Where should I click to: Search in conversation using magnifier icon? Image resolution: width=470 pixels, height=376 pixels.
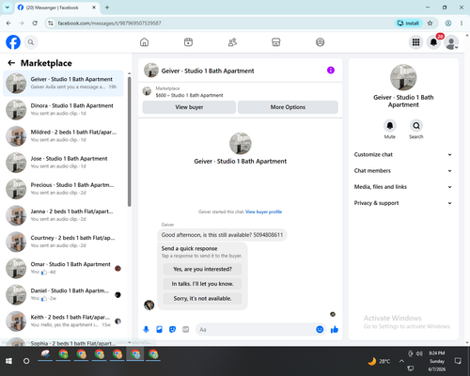pyautogui.click(x=416, y=126)
